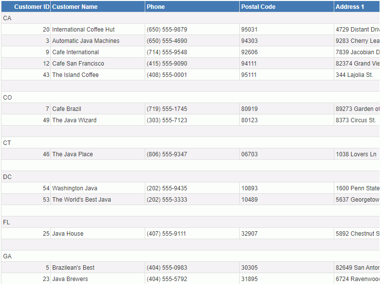This screenshot has width=381, height=284.
Task: Click the Cafe Brazil customer name
Action: pos(66,109)
